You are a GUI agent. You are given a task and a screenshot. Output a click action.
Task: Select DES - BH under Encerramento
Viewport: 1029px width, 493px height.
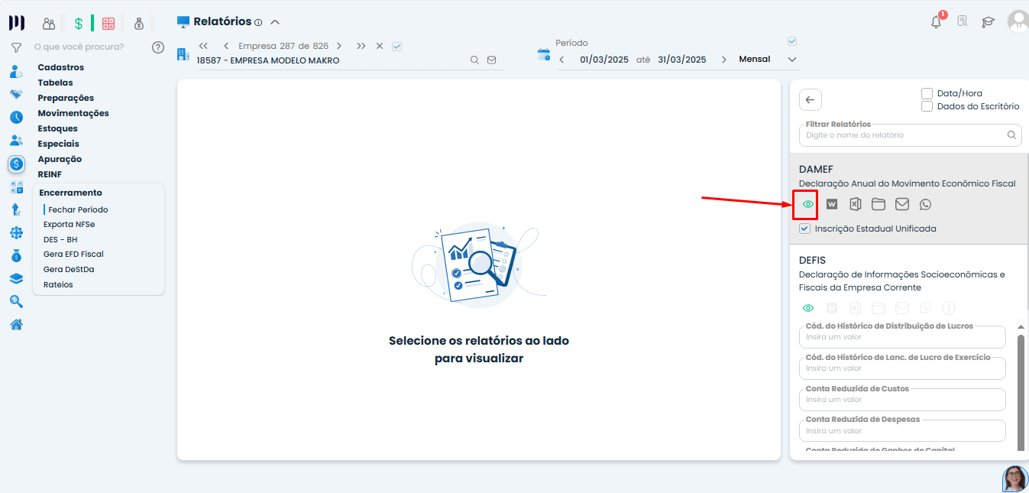point(60,239)
